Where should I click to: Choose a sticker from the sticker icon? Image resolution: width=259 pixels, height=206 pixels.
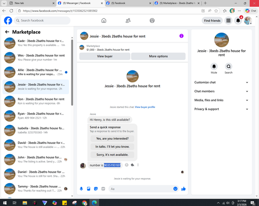(96, 189)
